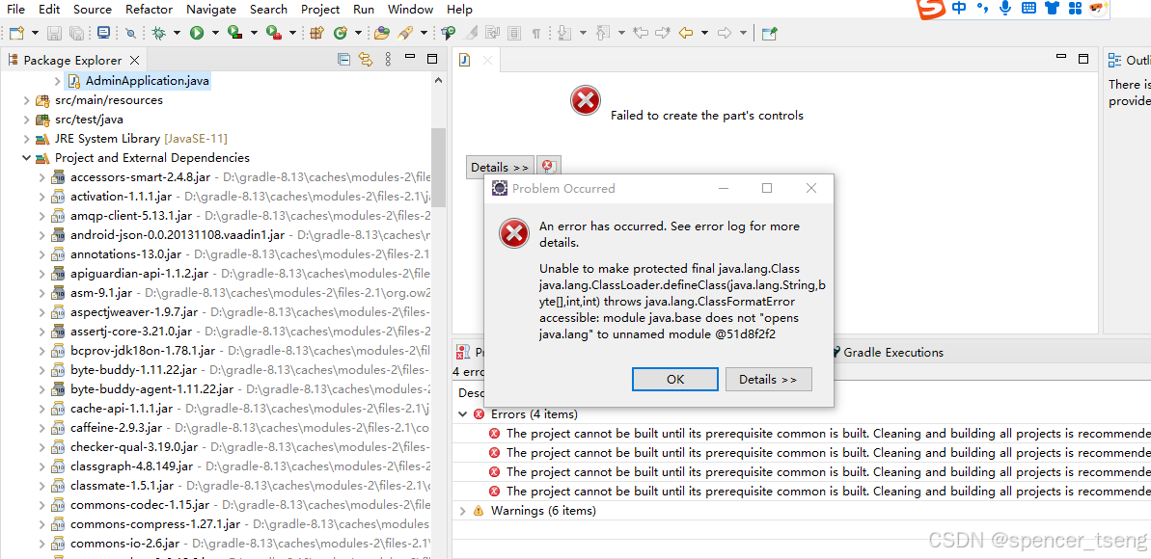The height and width of the screenshot is (559, 1151).
Task: Toggle Show Whitespace Characters in the toolbar
Action: coord(535,32)
